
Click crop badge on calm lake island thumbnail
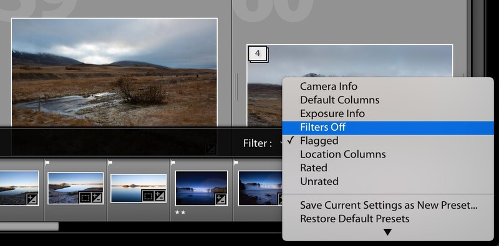pos(148,196)
